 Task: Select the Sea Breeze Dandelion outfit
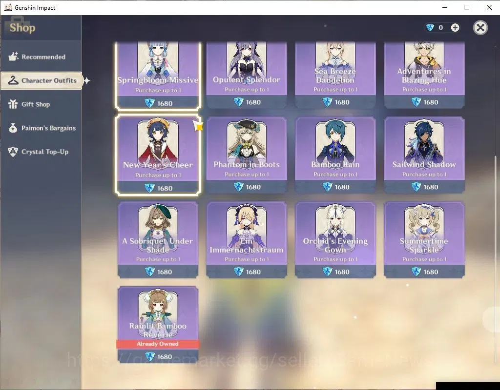click(335, 75)
